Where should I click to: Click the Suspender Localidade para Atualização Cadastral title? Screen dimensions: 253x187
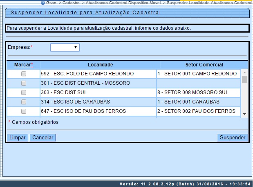pos(86,13)
